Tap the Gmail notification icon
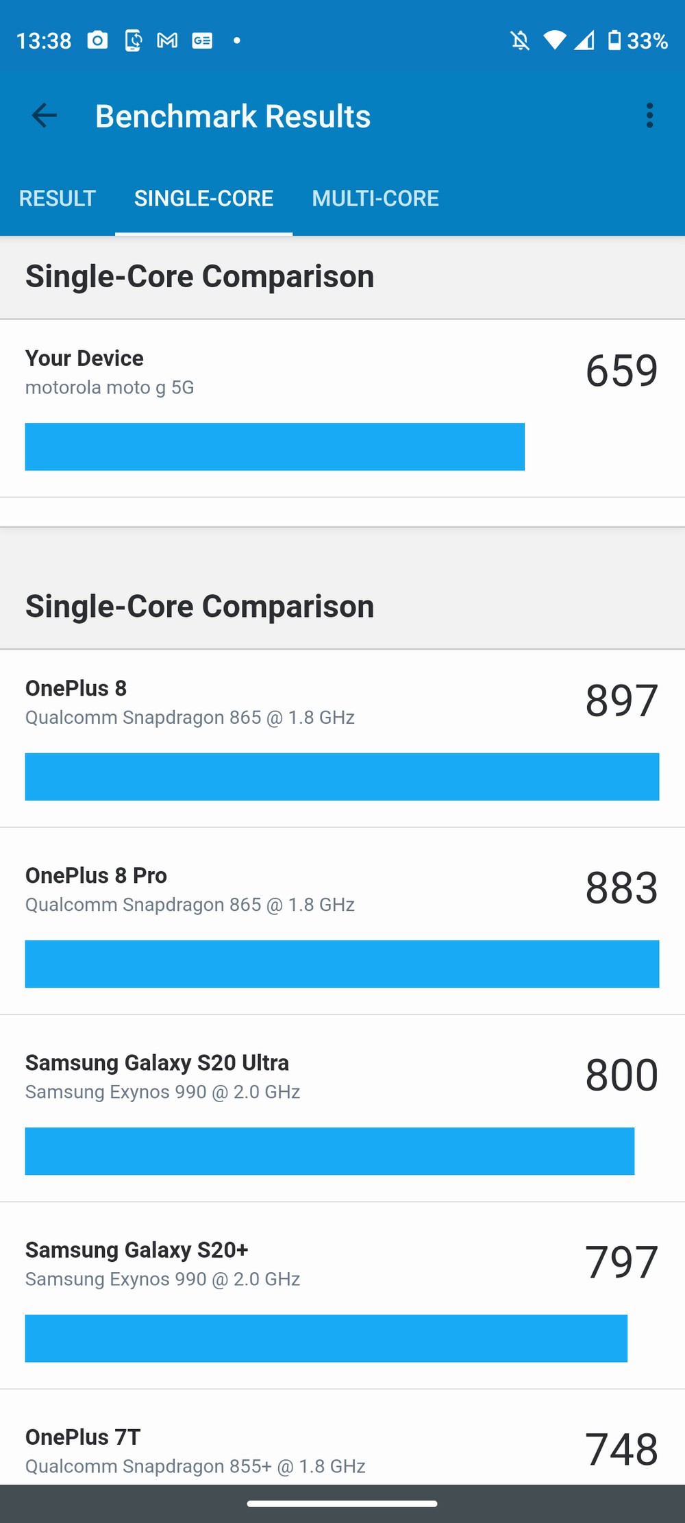 [x=167, y=40]
